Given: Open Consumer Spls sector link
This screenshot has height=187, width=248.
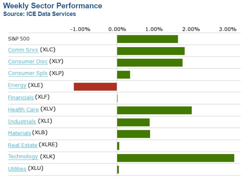Looking at the screenshot, I should [x=28, y=73].
